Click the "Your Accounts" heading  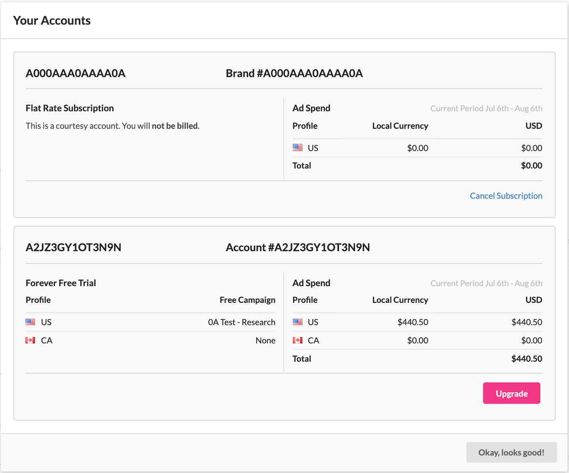(52, 21)
